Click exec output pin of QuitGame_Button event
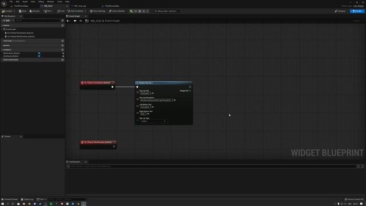366x206 pixels. (x=113, y=87)
